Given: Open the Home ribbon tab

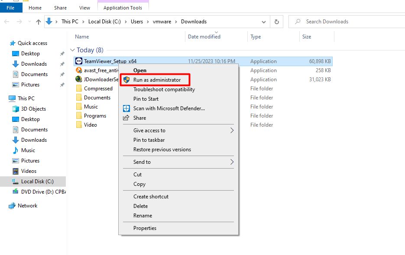Looking at the screenshot, I should (x=35, y=8).
